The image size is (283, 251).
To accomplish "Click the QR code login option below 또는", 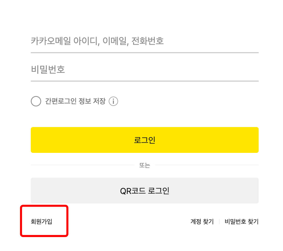I will coord(144,190).
